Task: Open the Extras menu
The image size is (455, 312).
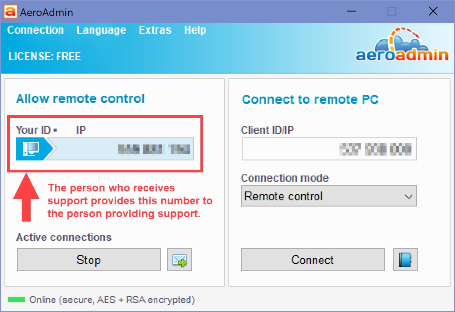Action: (155, 30)
